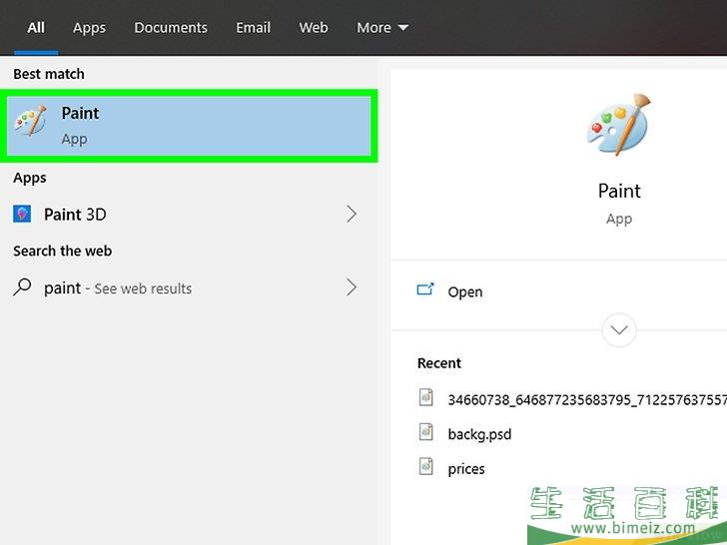The image size is (727, 545).
Task: Click the file icon beside the 34660738 recent file
Action: 427,398
